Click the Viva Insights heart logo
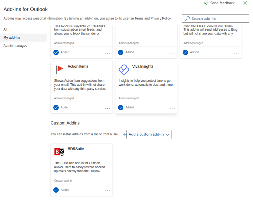The width and height of the screenshot is (253, 212). coord(124,70)
